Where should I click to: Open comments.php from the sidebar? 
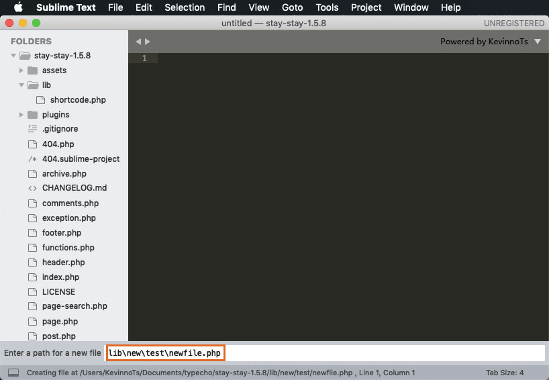(x=70, y=203)
